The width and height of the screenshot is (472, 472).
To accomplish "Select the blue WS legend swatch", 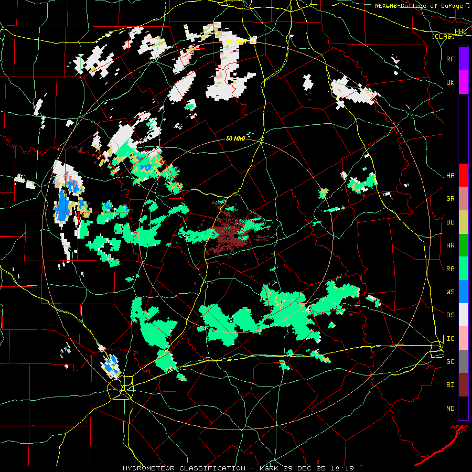I will pos(463,292).
